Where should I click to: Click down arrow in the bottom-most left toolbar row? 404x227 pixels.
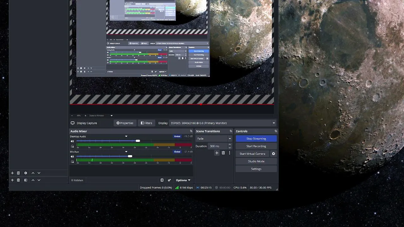tap(39, 180)
